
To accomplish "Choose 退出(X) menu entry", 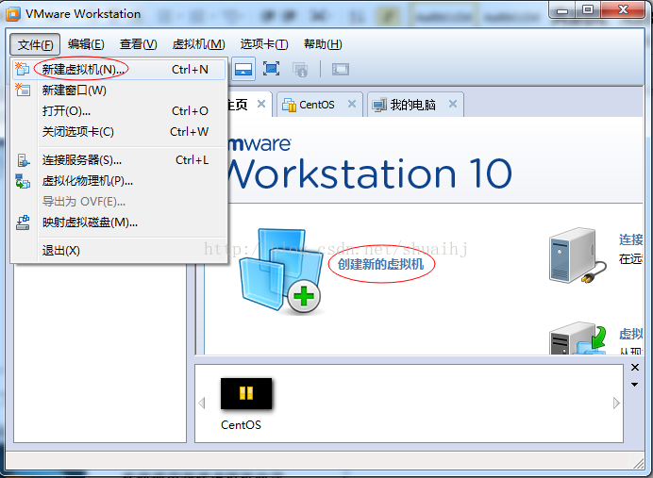I will pos(119,251).
